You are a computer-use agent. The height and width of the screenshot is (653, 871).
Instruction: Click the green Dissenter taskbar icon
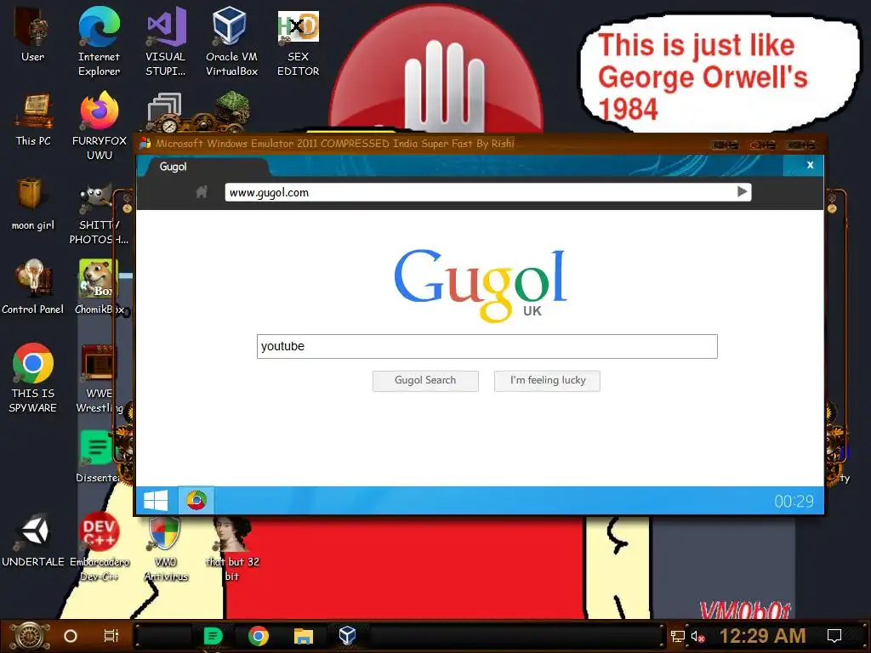(213, 636)
